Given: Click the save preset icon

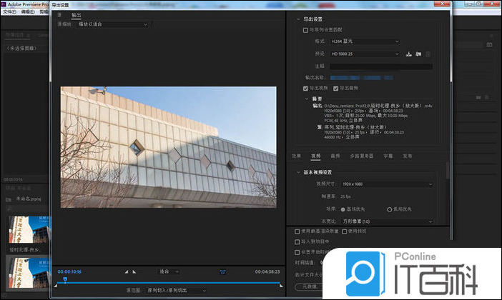Looking at the screenshot, I should [409, 54].
